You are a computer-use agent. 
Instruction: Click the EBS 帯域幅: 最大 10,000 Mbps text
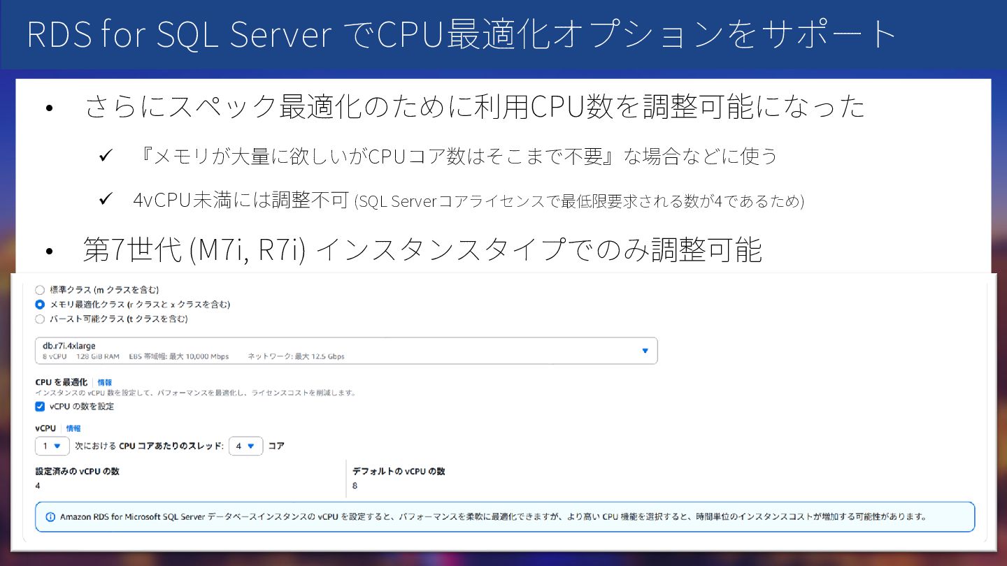[179, 356]
